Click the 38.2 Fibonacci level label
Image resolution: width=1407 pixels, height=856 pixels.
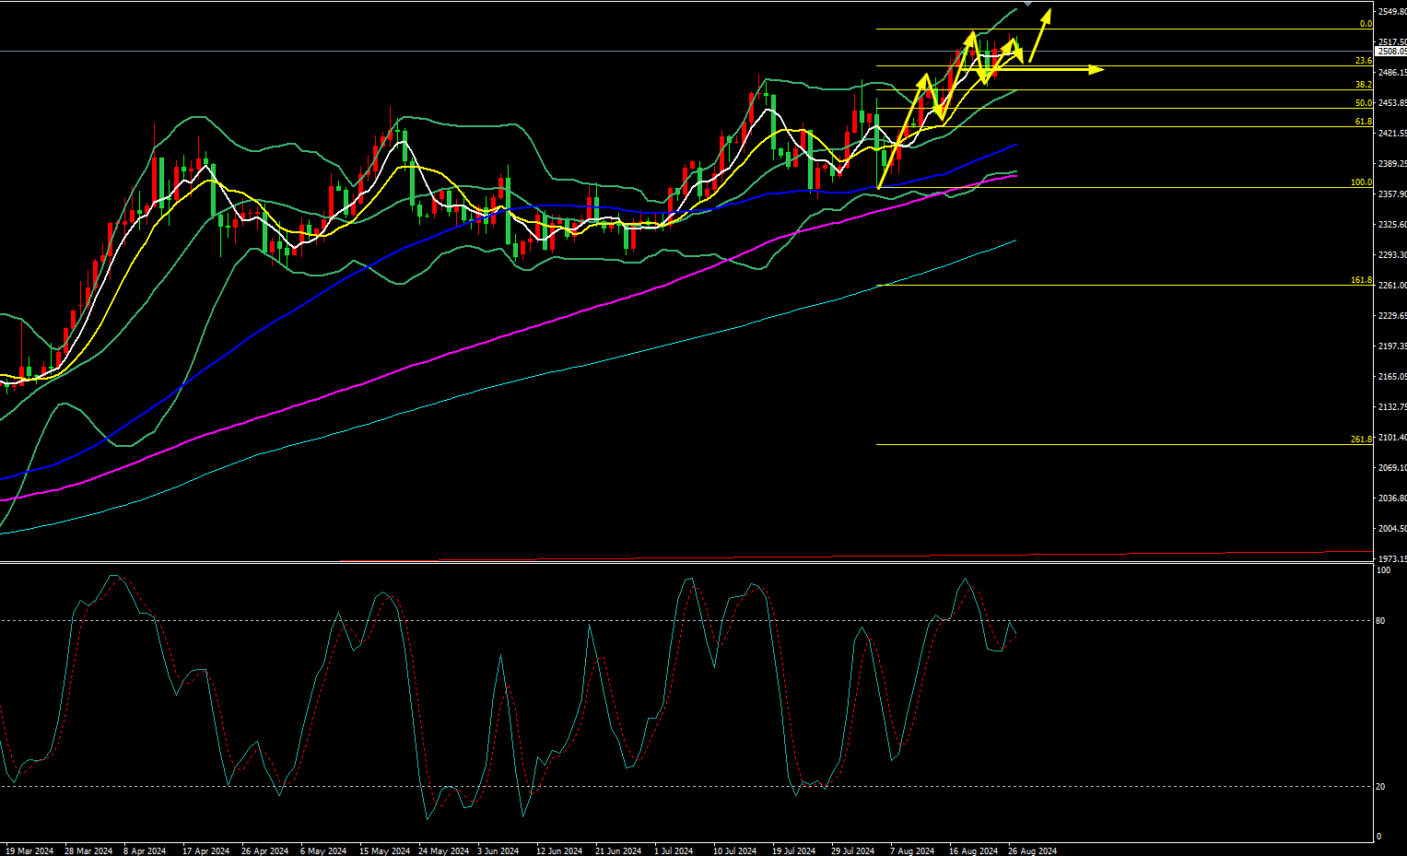pyautogui.click(x=1364, y=85)
